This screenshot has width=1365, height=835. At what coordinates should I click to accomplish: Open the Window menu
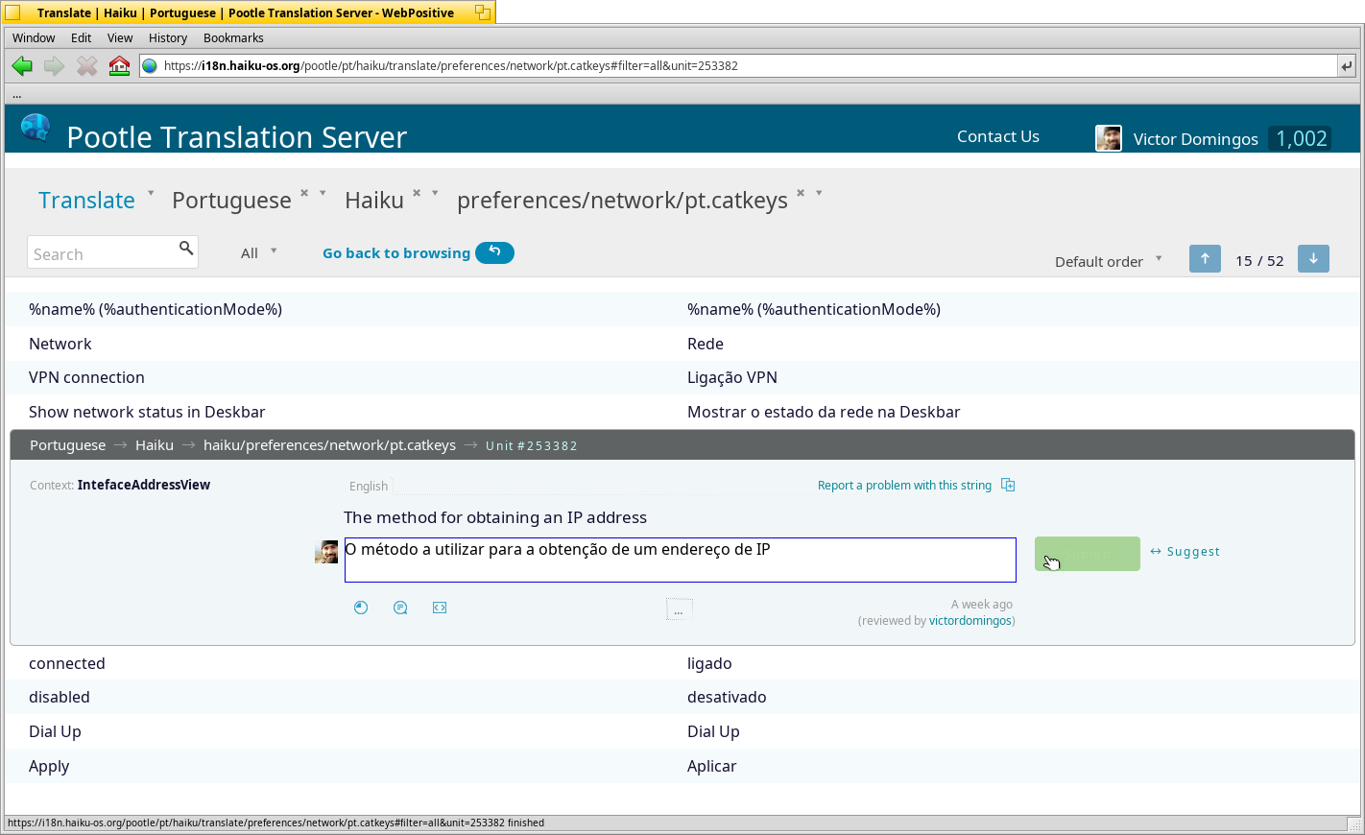tap(34, 38)
